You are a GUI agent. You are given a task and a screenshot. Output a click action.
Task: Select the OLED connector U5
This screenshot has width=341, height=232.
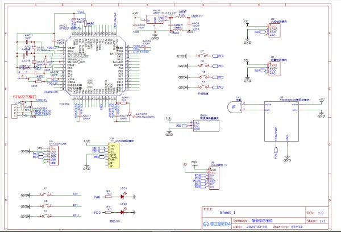(214, 178)
